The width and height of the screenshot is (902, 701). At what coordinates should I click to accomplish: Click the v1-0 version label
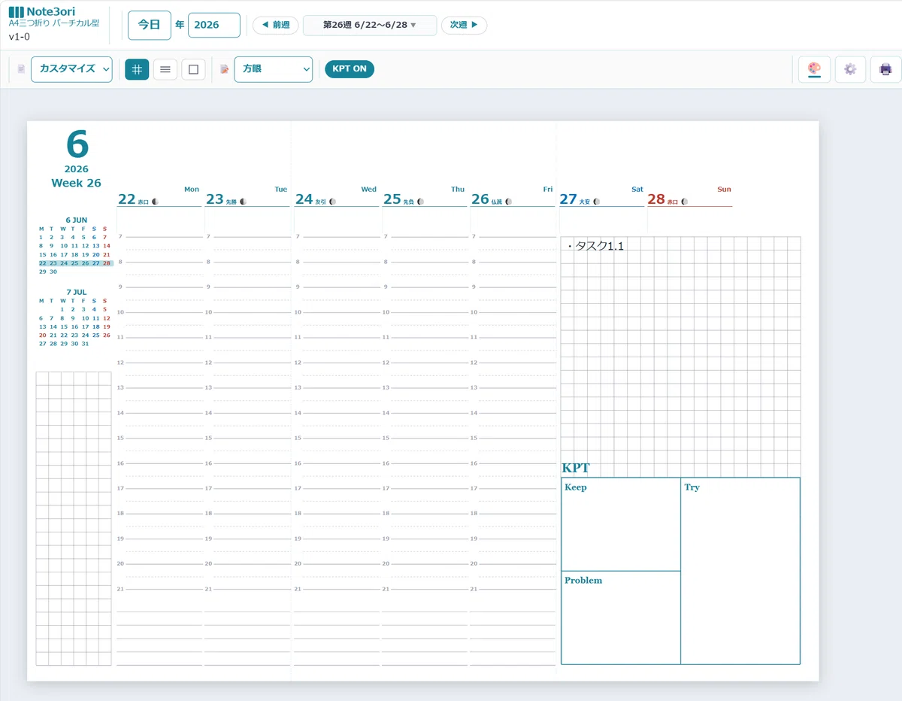[x=20, y=36]
